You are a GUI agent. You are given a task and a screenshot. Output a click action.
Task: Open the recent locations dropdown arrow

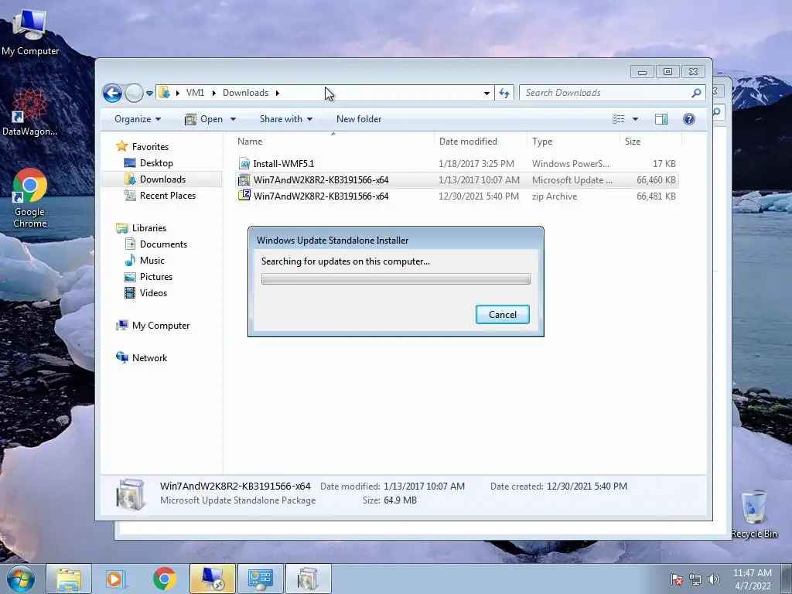tap(149, 94)
